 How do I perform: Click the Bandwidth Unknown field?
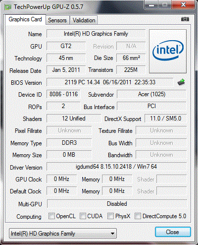(161, 155)
